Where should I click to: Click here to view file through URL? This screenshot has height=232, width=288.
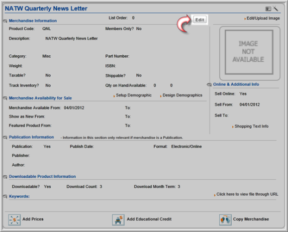point(246,194)
